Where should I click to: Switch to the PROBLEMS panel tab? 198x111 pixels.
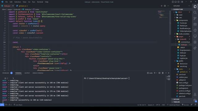[6, 73]
